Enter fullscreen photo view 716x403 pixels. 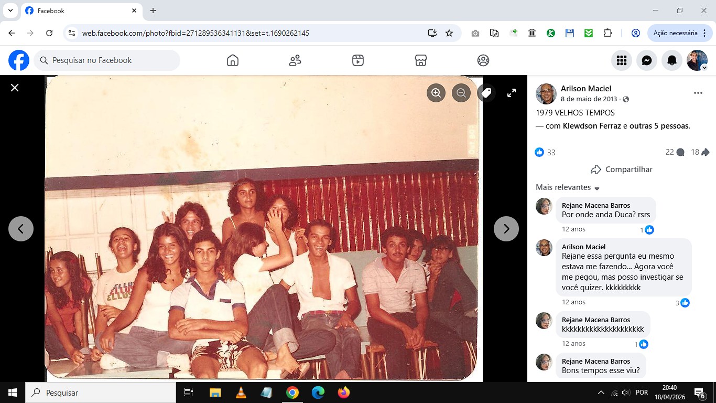[x=512, y=93]
